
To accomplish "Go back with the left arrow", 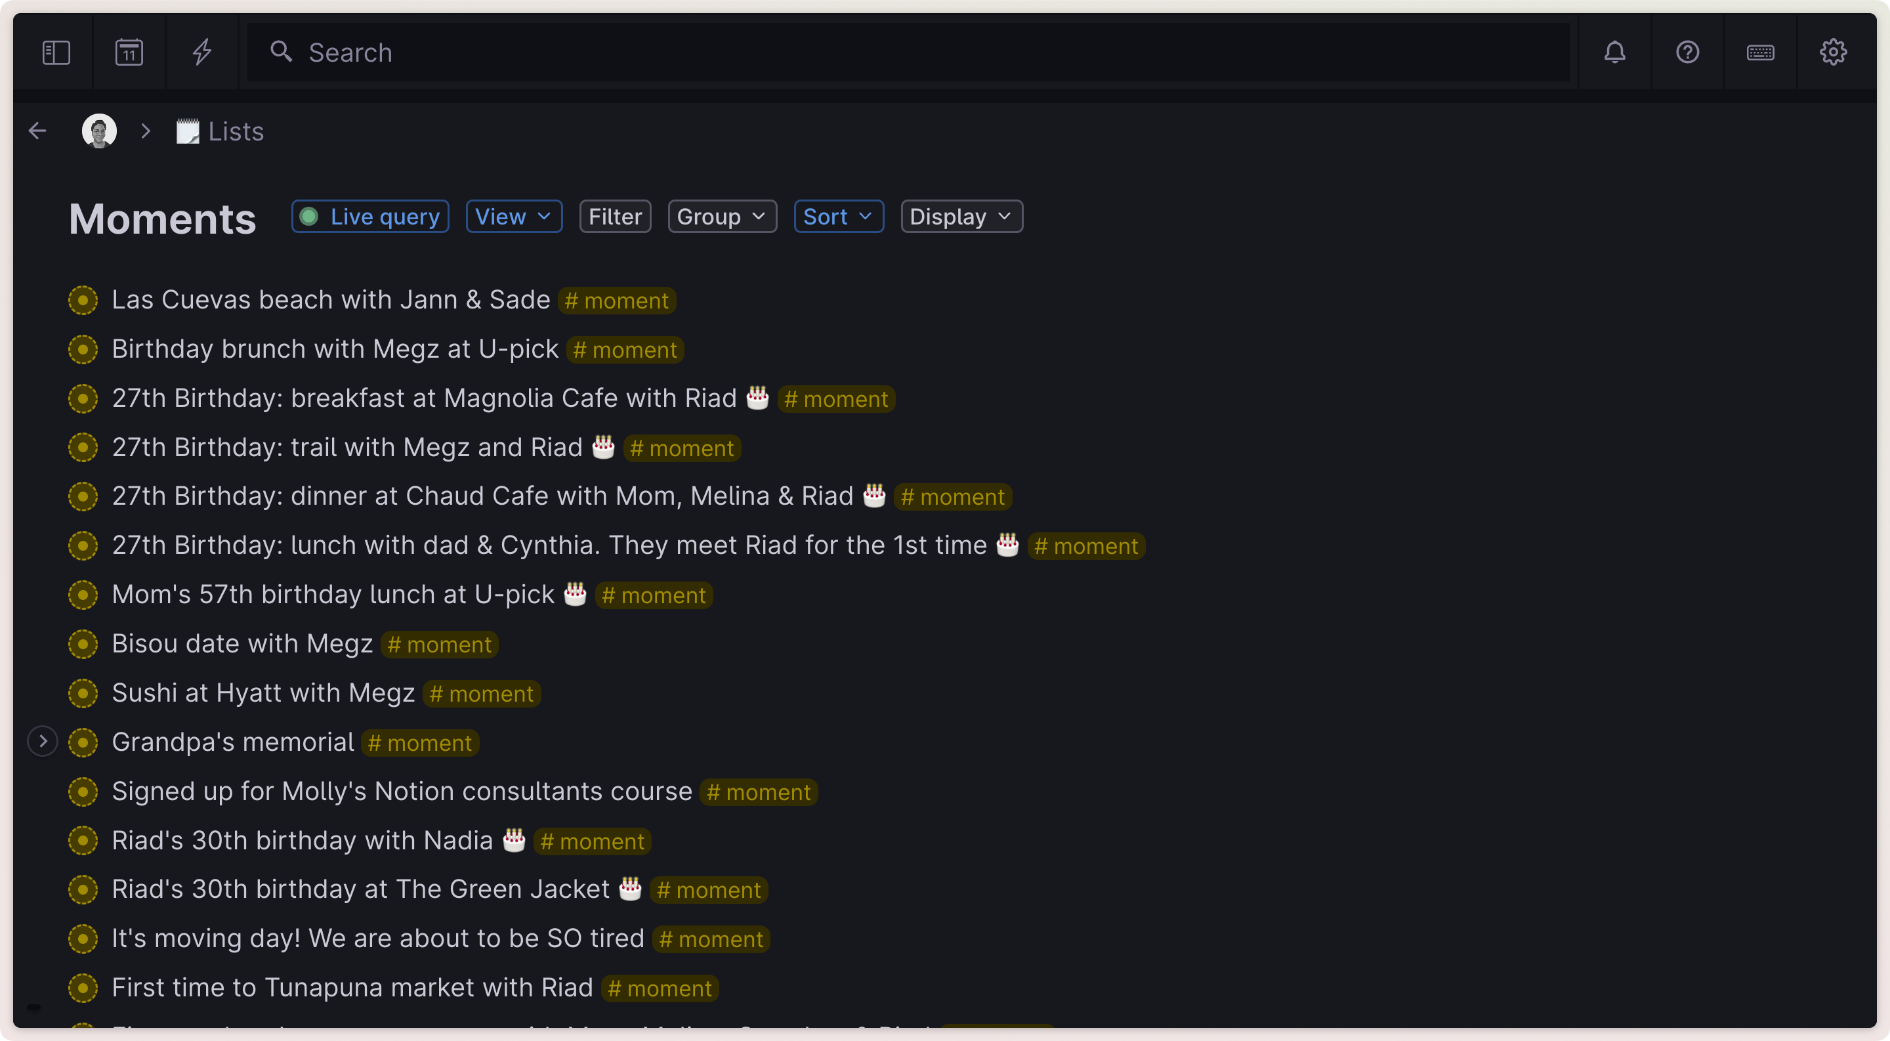I will coord(37,131).
